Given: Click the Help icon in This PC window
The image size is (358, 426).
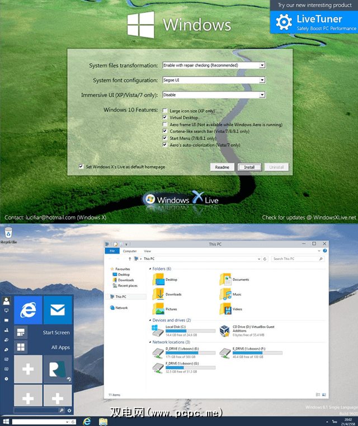Looking at the screenshot, I should [324, 251].
